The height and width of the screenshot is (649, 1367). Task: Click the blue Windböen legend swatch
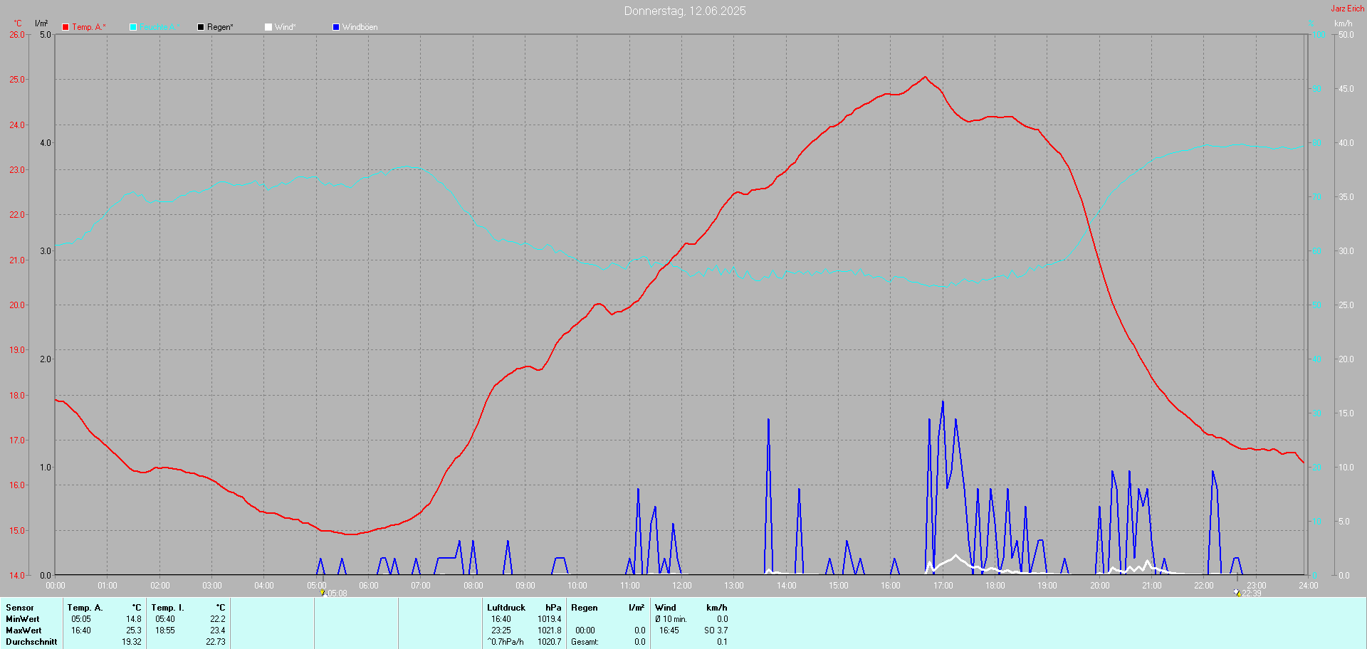(336, 27)
